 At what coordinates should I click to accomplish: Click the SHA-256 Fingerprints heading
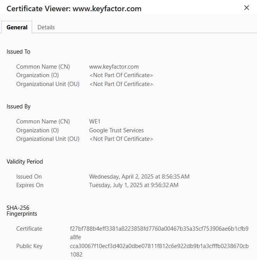tap(22, 211)
